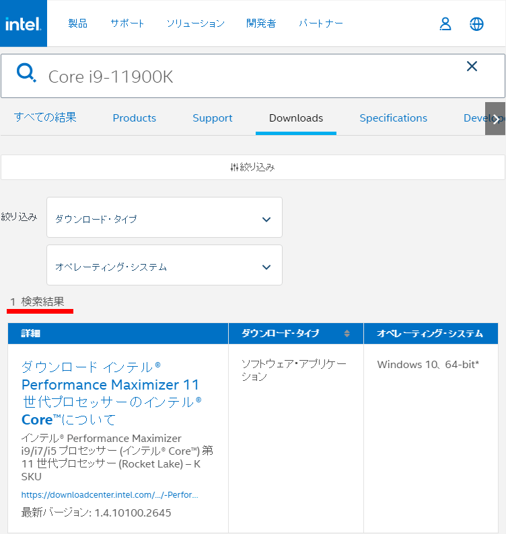Click the 最新バージョン: 1.4.10100.2645 text

pyautogui.click(x=96, y=513)
